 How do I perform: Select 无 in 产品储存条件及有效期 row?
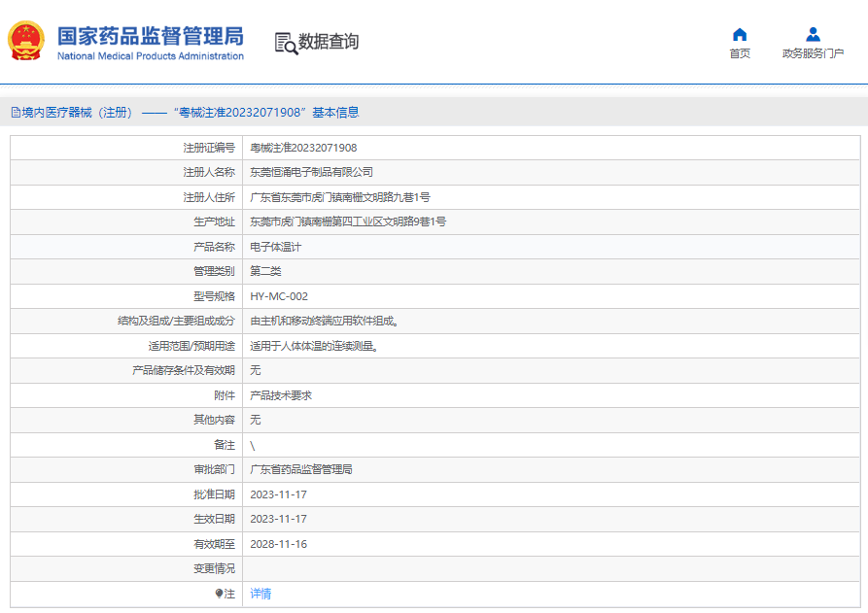[x=256, y=370]
